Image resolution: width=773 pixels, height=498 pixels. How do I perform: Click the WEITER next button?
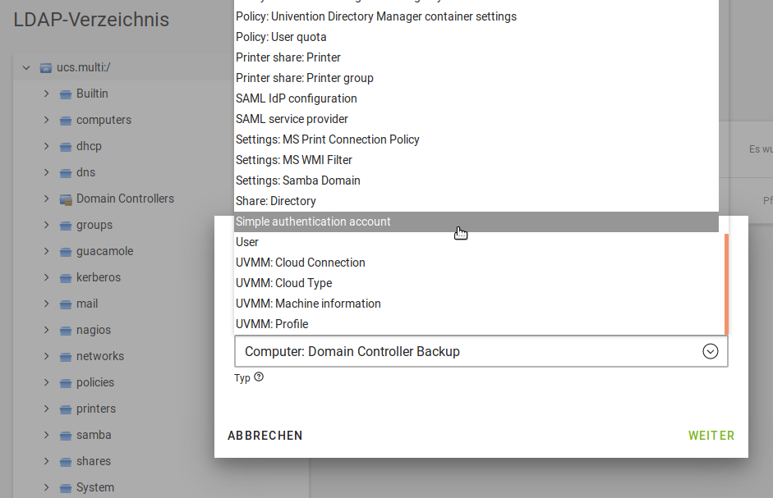point(711,436)
